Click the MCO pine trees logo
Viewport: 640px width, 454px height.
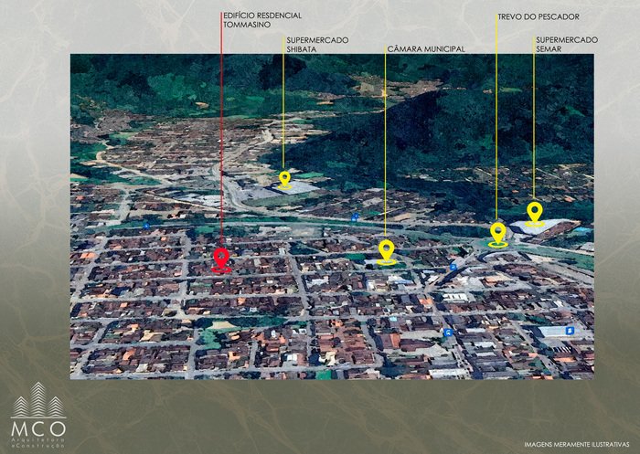(x=37, y=400)
